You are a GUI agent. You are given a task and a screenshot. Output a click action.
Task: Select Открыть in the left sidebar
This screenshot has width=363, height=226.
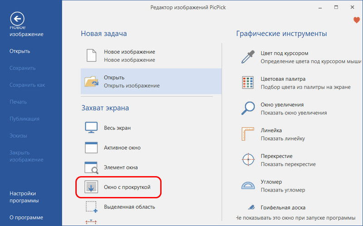[20, 51]
